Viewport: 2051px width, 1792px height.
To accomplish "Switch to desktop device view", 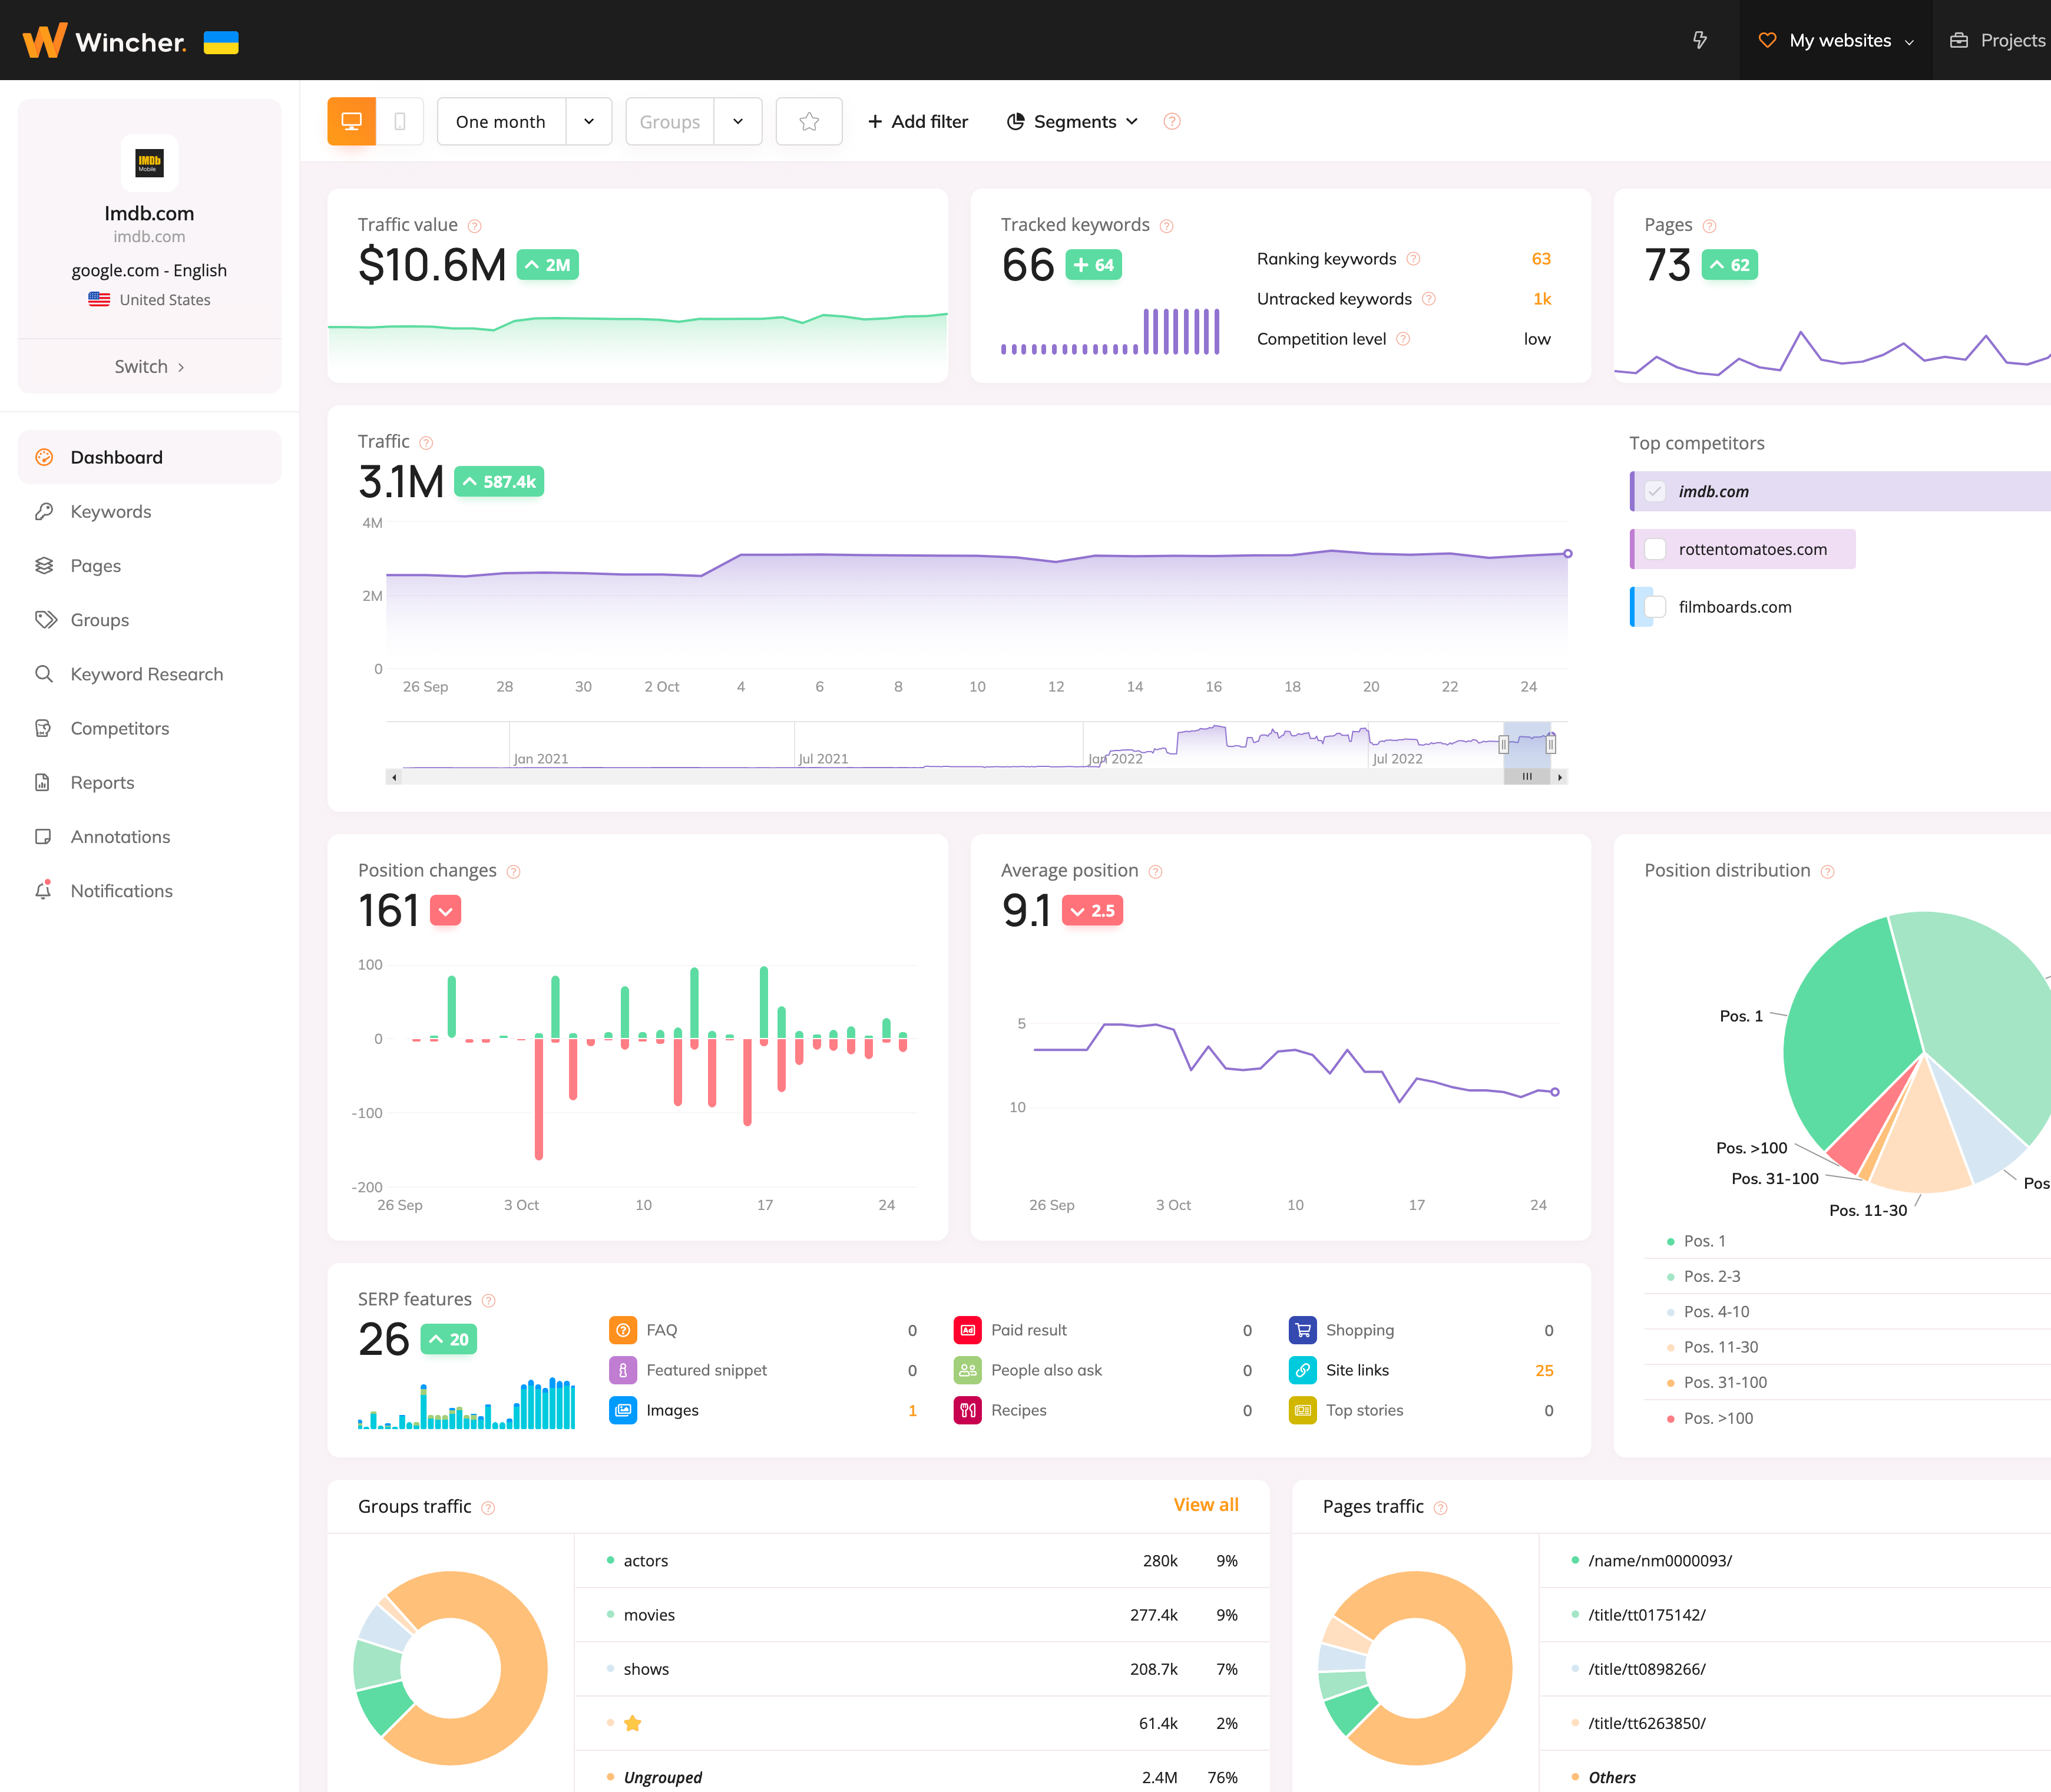I will coord(351,122).
